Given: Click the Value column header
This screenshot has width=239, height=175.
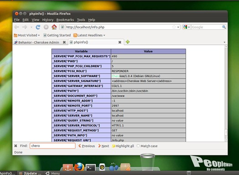Looking at the screenshot, I should (148, 51).
